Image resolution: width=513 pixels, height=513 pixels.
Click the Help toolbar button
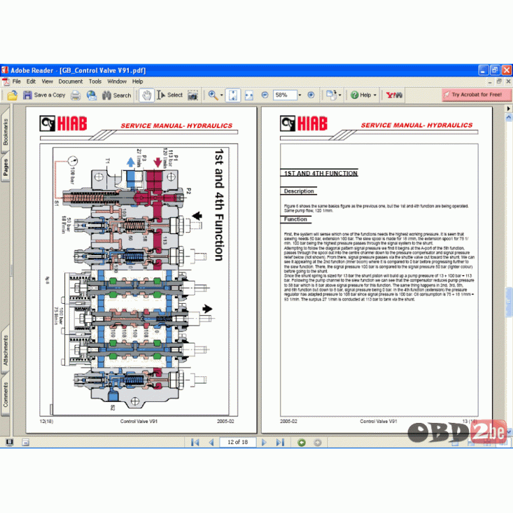pyautogui.click(x=360, y=95)
